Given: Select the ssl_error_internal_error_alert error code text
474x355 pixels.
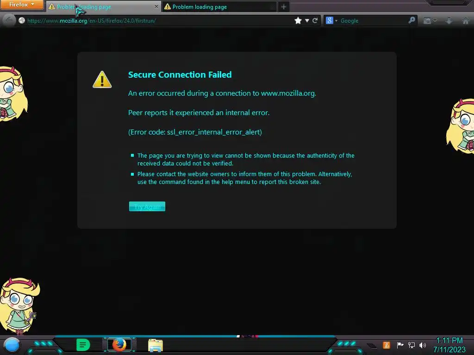Looking at the screenshot, I should (x=213, y=132).
